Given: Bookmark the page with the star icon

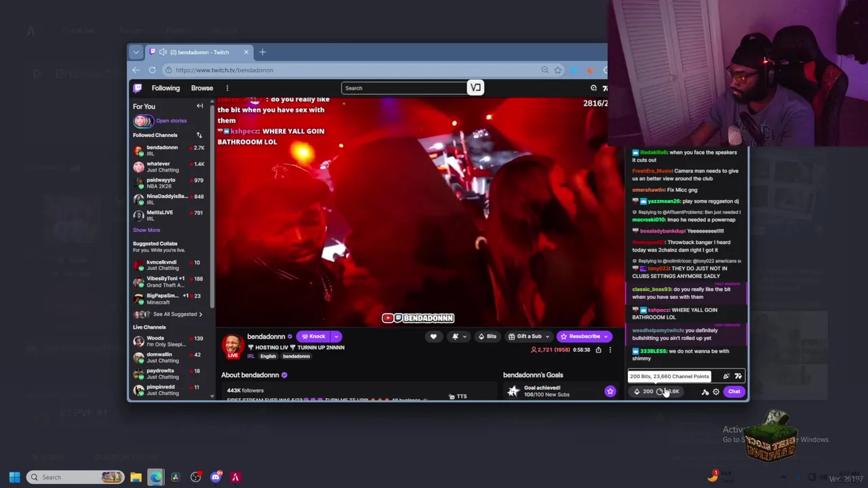Looking at the screenshot, I should click(557, 70).
